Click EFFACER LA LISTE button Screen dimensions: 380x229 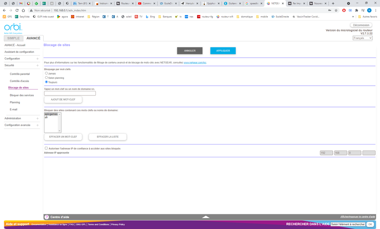point(108,137)
